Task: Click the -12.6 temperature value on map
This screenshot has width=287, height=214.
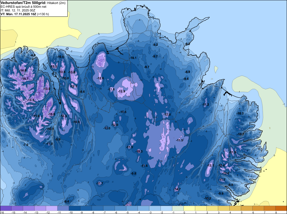Action: 100,78
